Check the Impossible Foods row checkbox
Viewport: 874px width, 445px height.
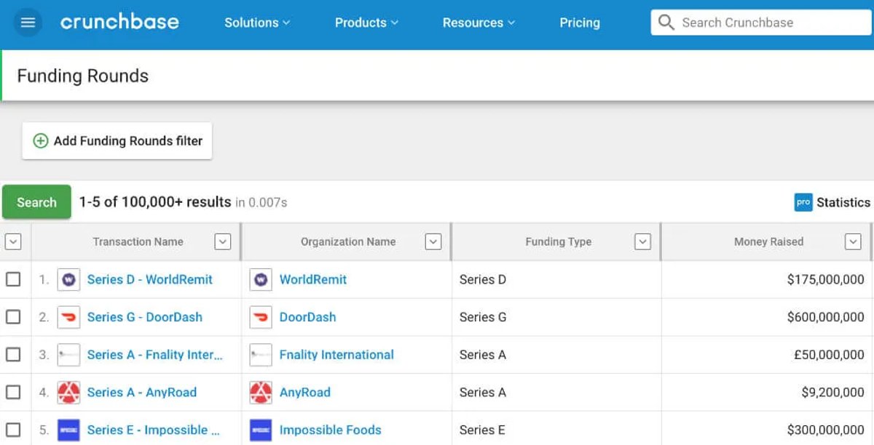(x=13, y=430)
